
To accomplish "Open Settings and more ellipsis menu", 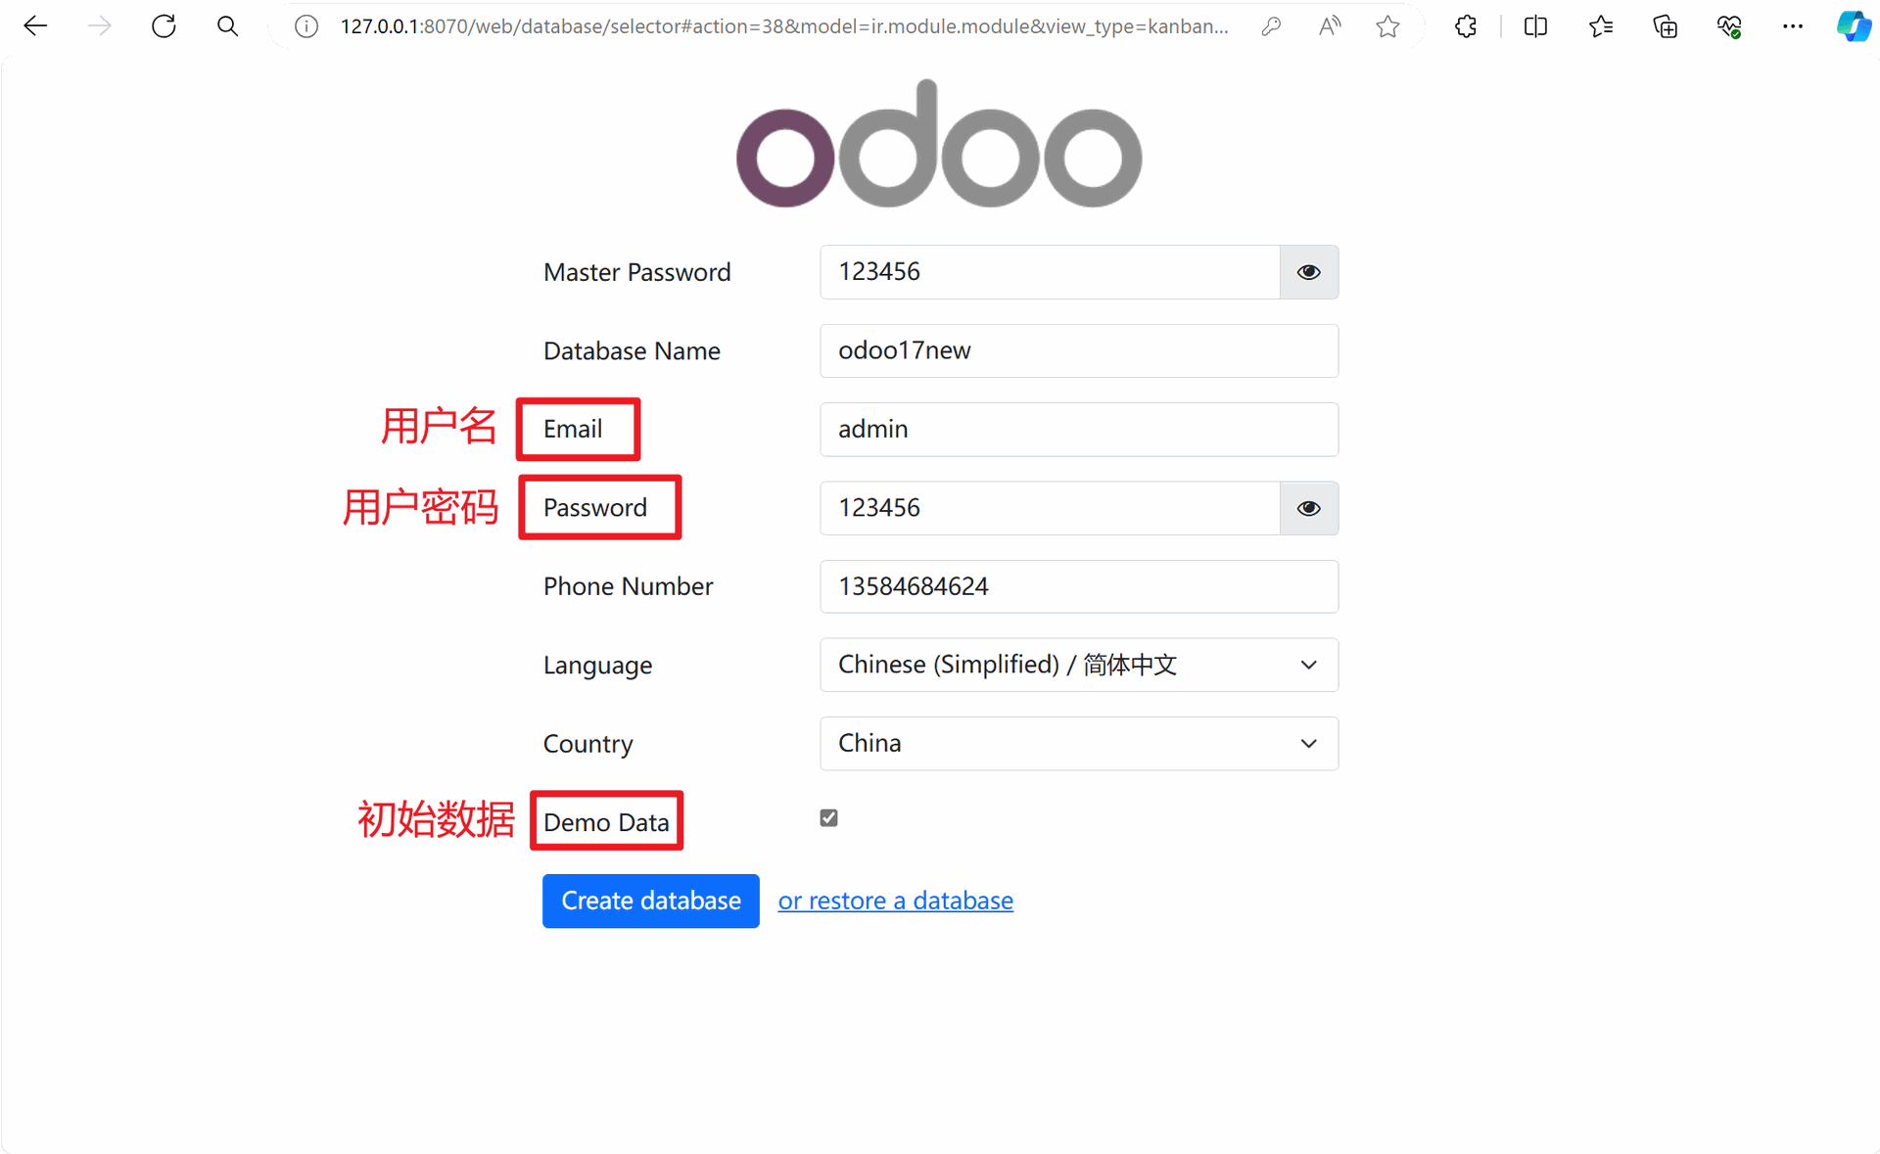I will 1793,26.
